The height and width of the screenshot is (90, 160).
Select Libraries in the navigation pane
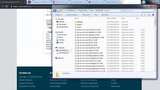(60, 32)
